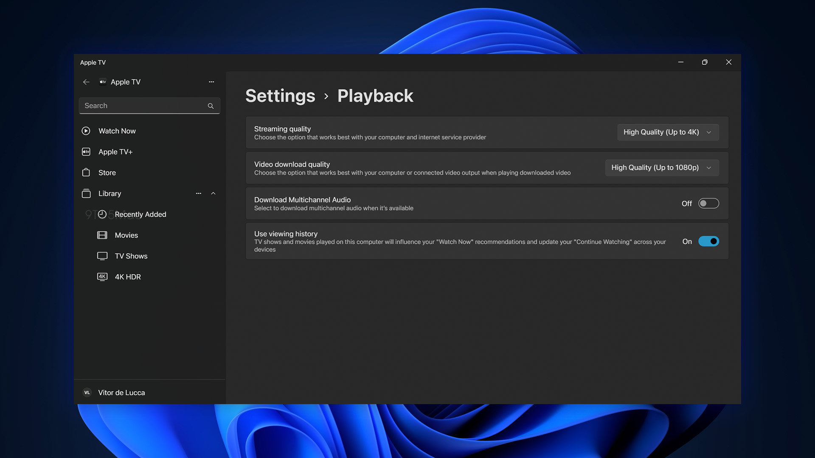The width and height of the screenshot is (815, 458).
Task: Open the 4K HDR library icon
Action: point(102,276)
